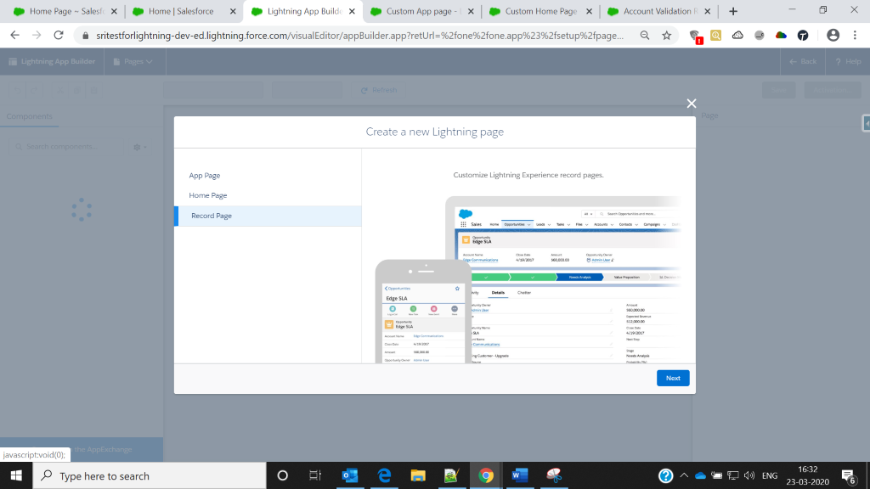Select App Page type
870x489 pixels.
coord(205,176)
